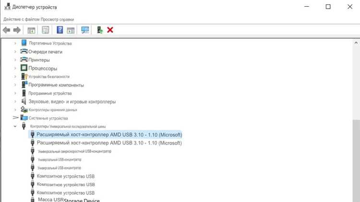Viewport: 360px width, 202px height.
Task: Click the Forward arrow toolbar icon
Action: coord(17,30)
